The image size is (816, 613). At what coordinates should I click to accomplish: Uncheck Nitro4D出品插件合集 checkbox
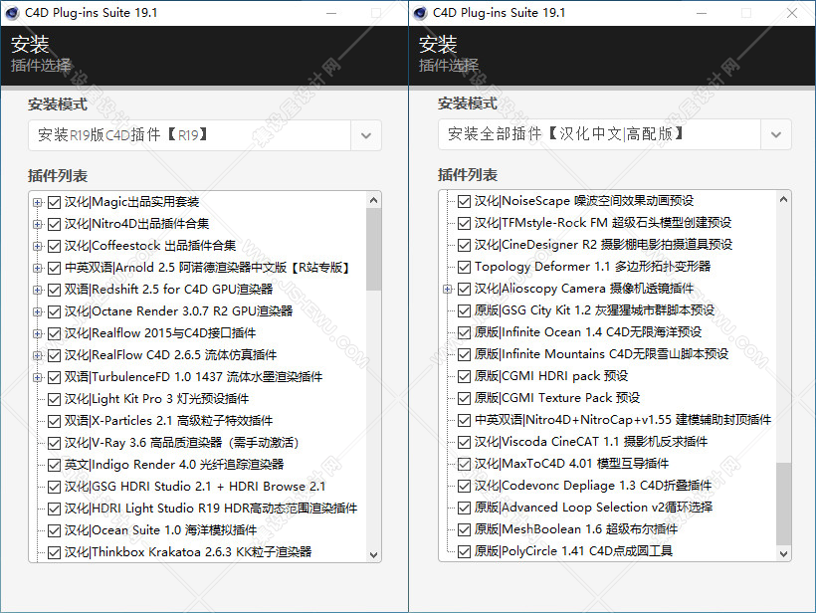tap(54, 224)
